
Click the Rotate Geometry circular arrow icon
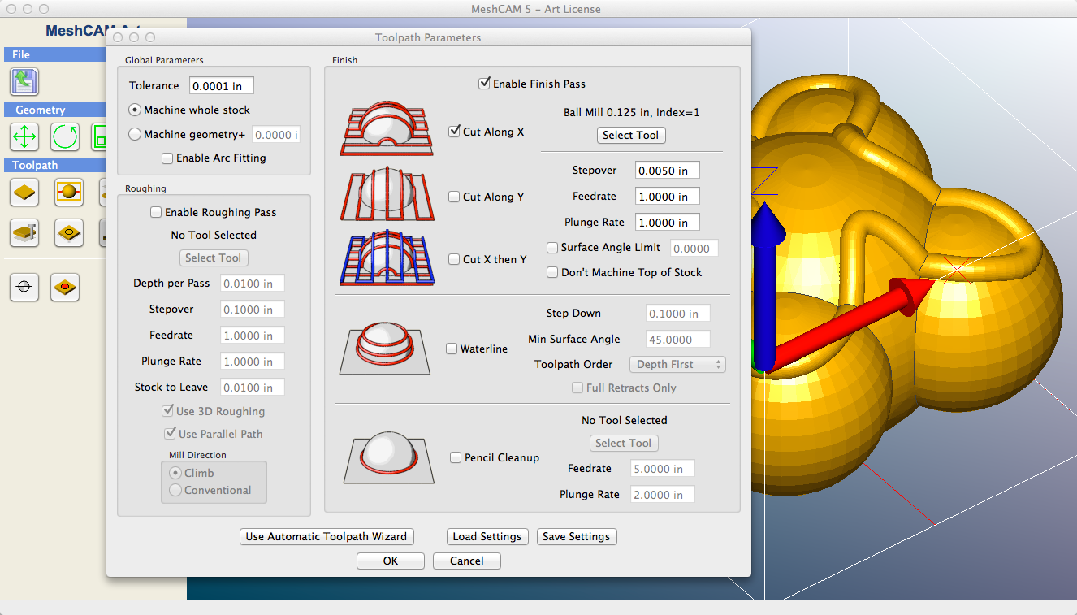point(65,136)
